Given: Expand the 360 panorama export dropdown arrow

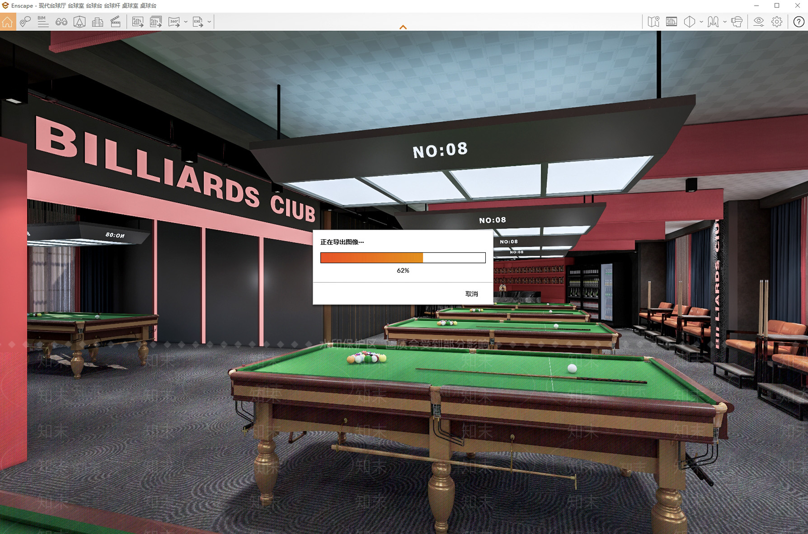Looking at the screenshot, I should 186,22.
